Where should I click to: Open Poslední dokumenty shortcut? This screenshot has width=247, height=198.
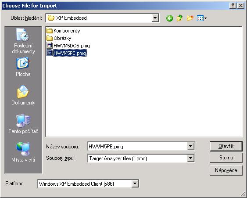pyautogui.click(x=23, y=41)
